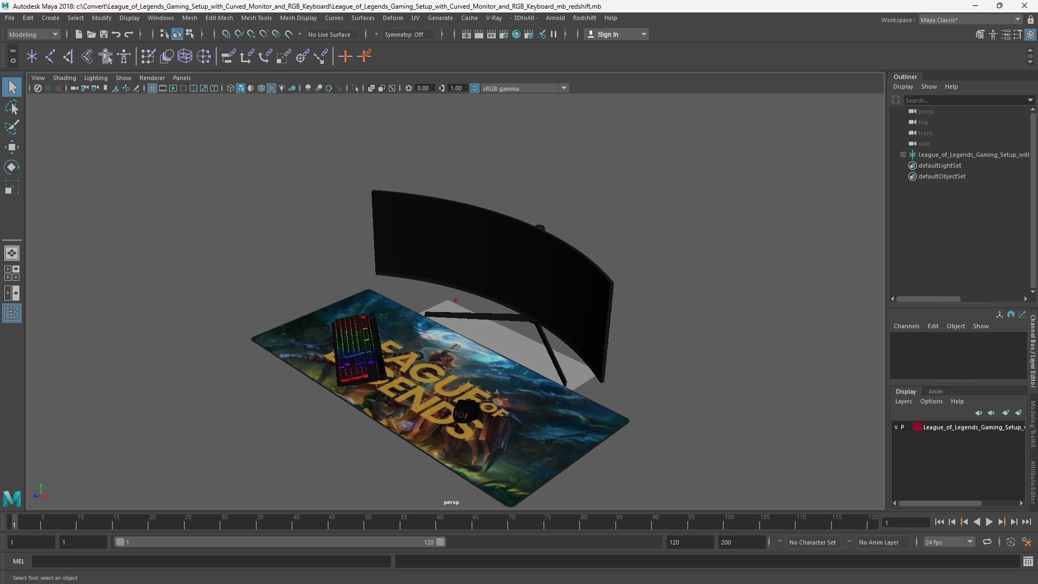This screenshot has height=584, width=1038.
Task: Select persp camera in Outliner
Action: tap(926, 111)
